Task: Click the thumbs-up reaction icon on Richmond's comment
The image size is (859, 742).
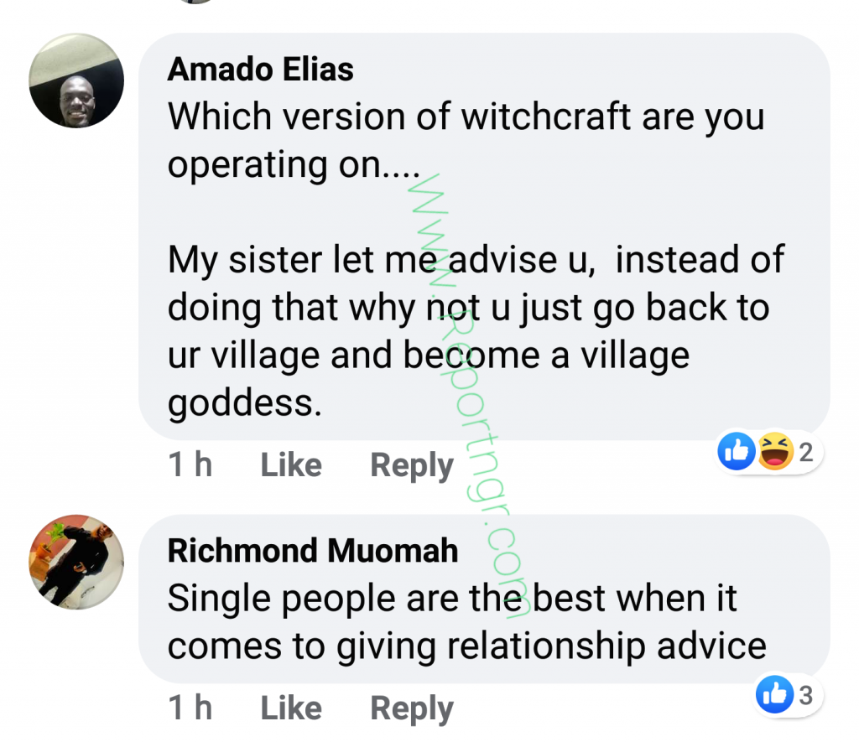Action: (774, 694)
